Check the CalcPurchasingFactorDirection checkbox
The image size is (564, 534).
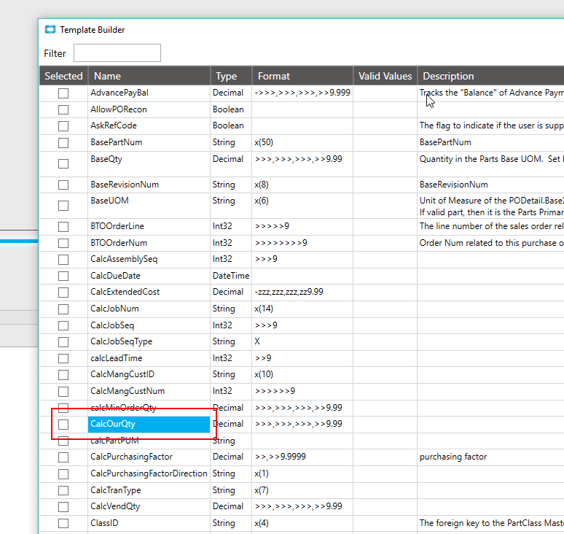(x=63, y=474)
